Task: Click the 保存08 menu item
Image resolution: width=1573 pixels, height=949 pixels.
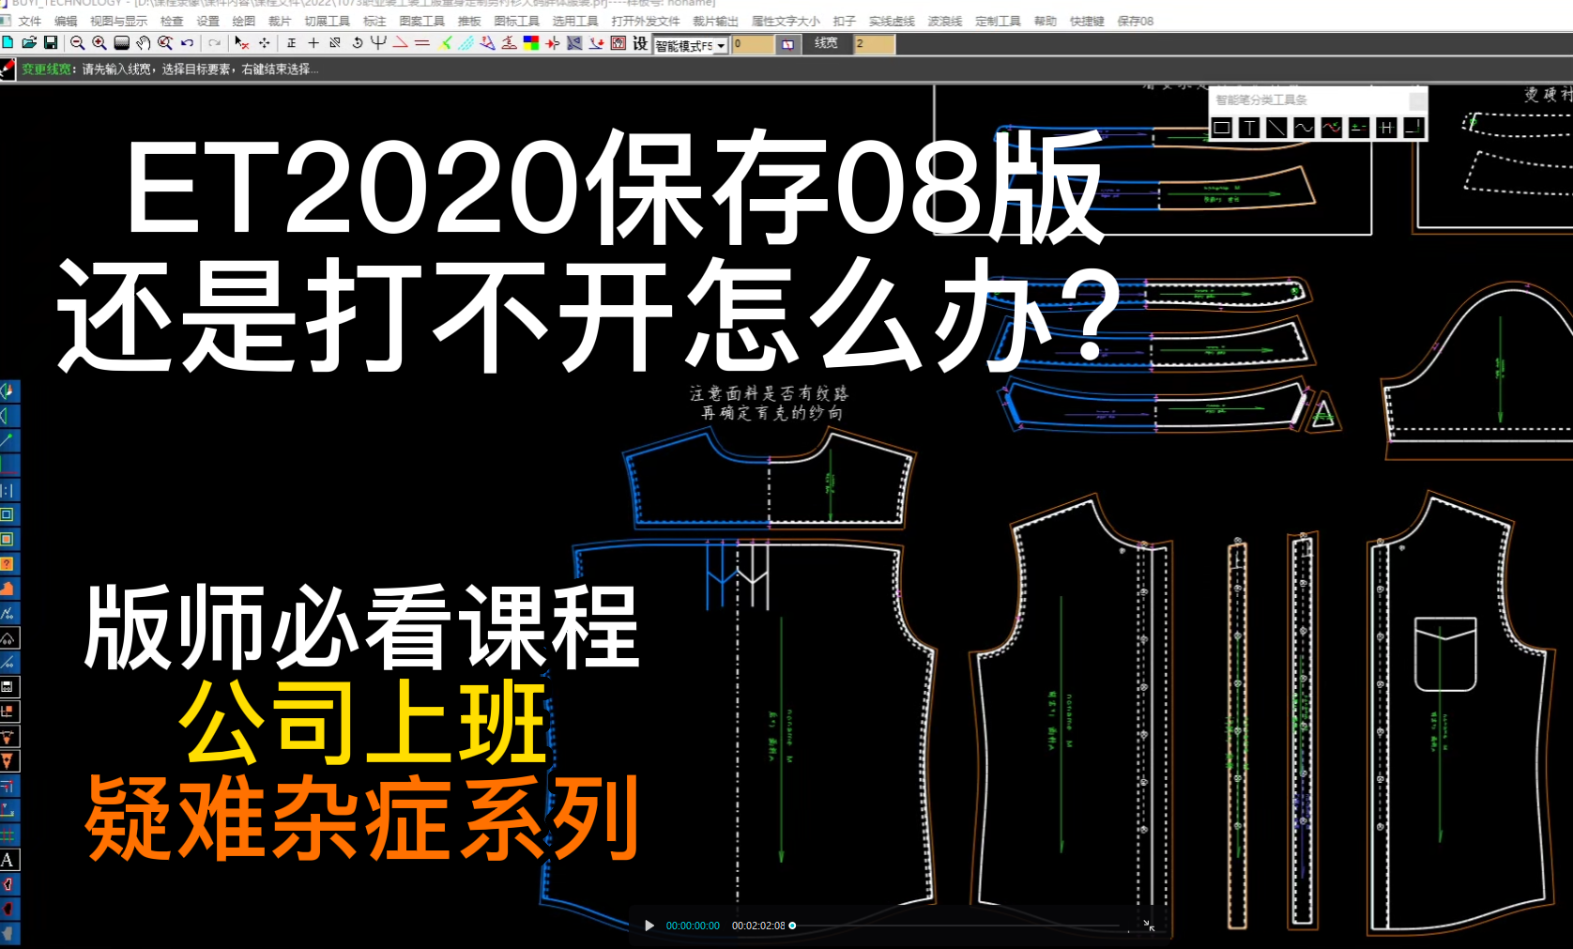Action: (1136, 21)
